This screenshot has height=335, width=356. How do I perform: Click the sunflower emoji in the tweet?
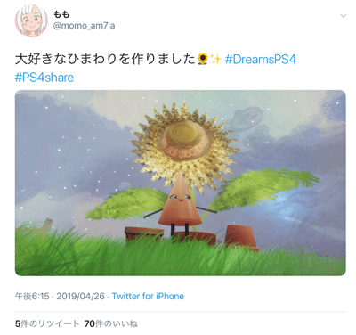point(203,59)
